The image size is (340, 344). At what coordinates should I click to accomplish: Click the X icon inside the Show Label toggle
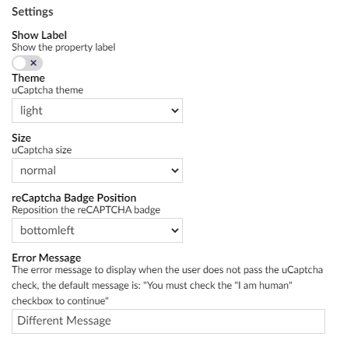point(33,63)
